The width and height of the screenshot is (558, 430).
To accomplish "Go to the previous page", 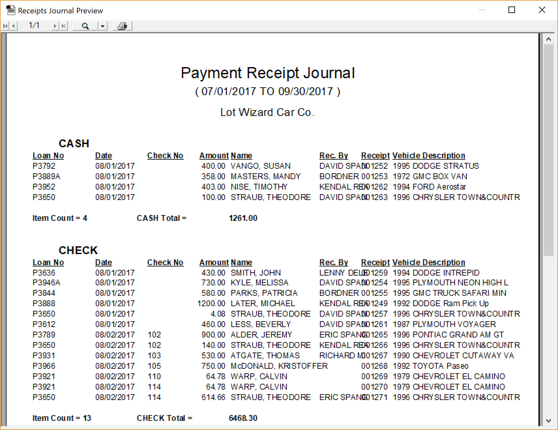I will pyautogui.click(x=13, y=26).
